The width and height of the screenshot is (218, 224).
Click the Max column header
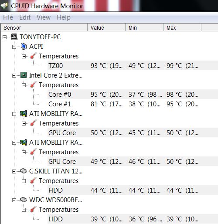pyautogui.click(x=182, y=27)
